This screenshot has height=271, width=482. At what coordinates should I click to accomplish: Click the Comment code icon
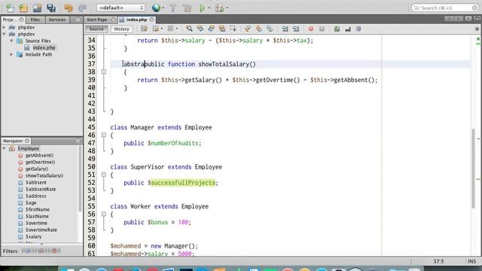[x=337, y=29]
